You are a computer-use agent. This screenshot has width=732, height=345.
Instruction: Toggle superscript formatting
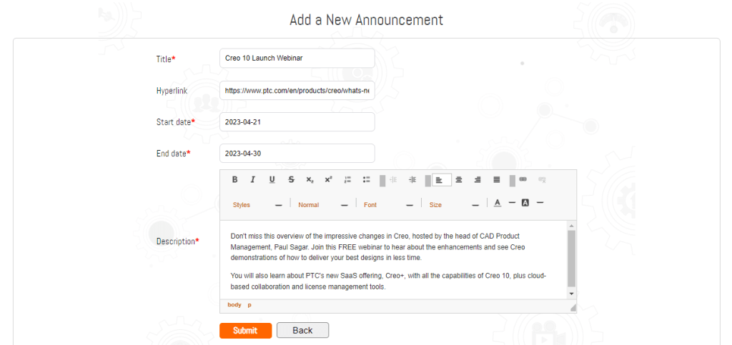pos(328,180)
